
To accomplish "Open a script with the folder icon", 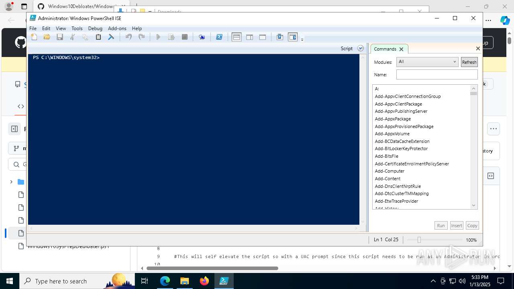I will click(x=47, y=37).
